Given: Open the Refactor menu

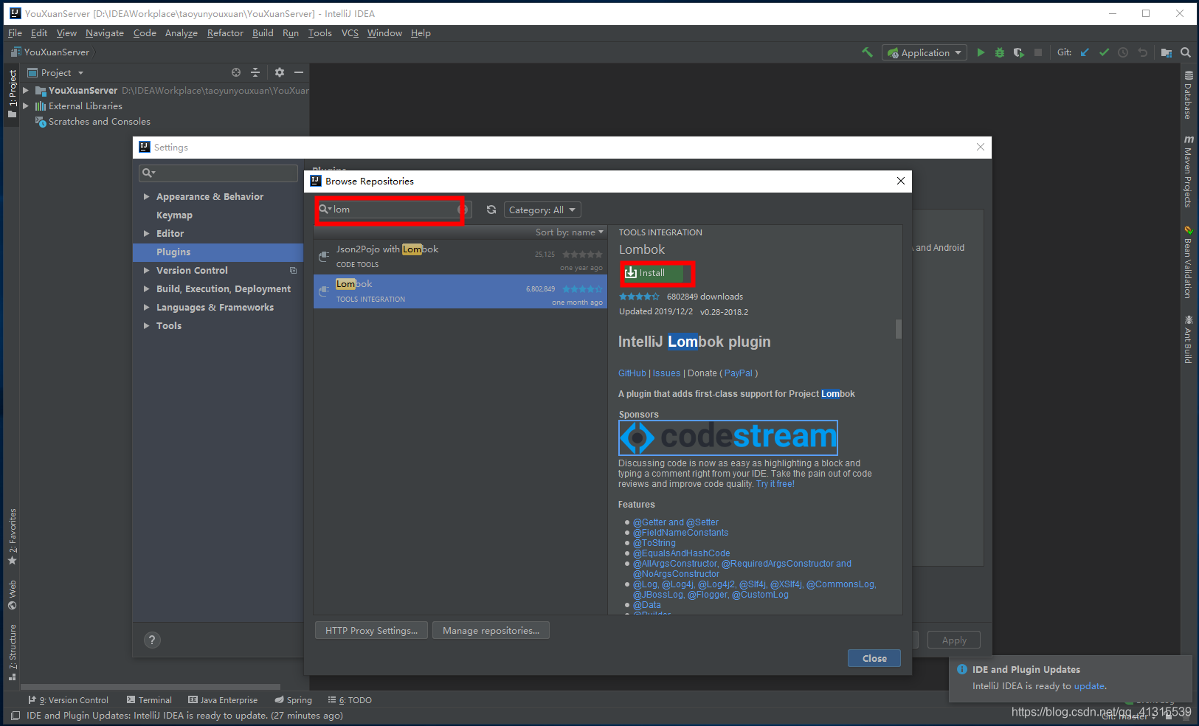Looking at the screenshot, I should [x=225, y=33].
